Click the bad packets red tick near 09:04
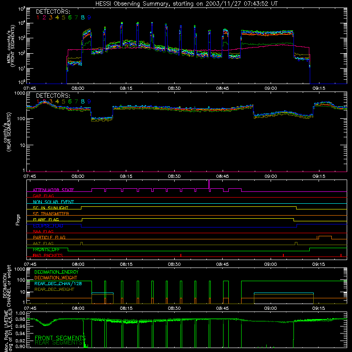This screenshot has width=352, height=352. click(283, 255)
